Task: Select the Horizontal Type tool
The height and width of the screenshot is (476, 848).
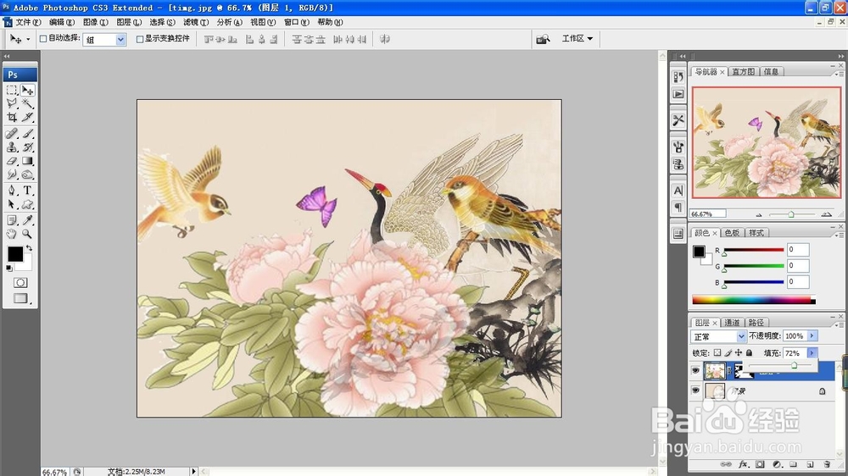Action: 28,191
